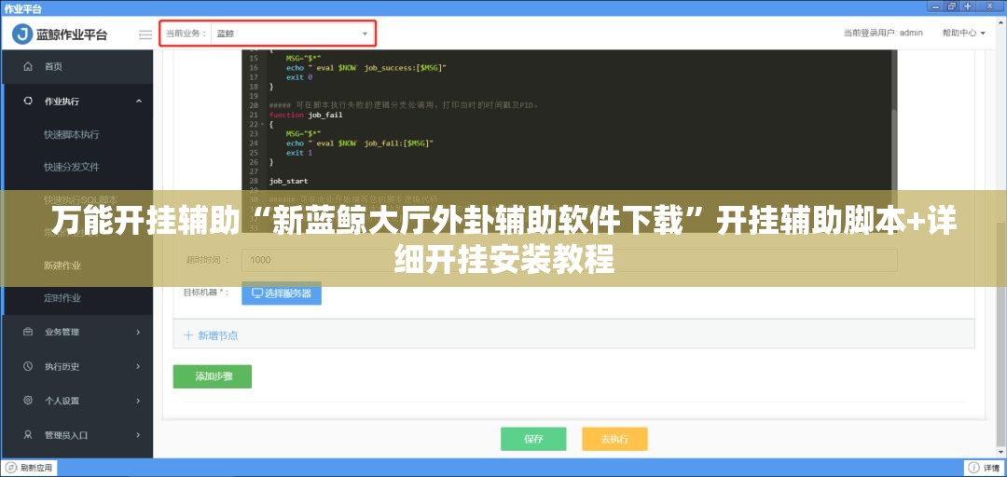The height and width of the screenshot is (477, 1007).
Task: Click the exit 1 code line
Action: 299,153
